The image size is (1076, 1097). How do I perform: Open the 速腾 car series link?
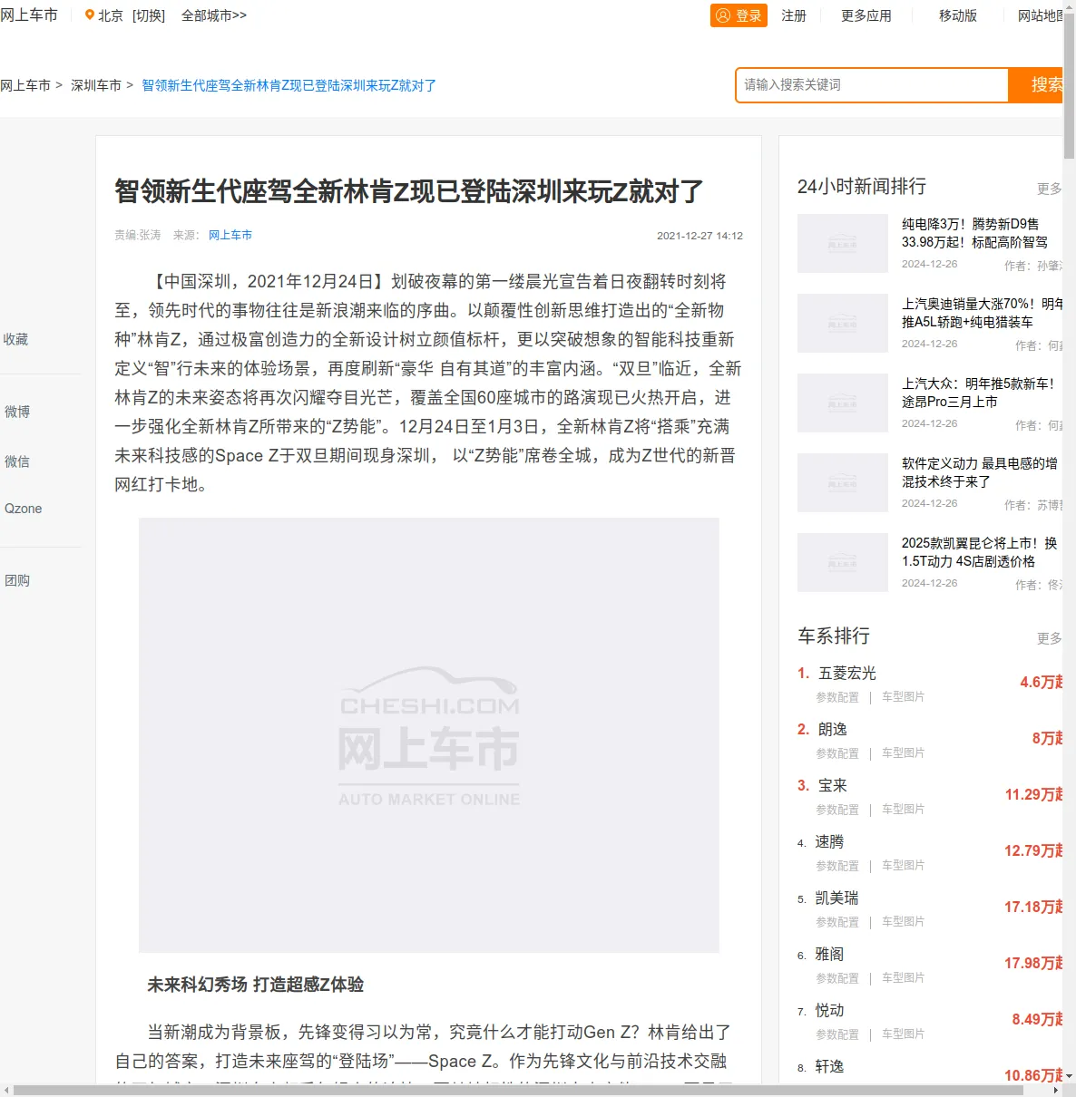pyautogui.click(x=829, y=841)
